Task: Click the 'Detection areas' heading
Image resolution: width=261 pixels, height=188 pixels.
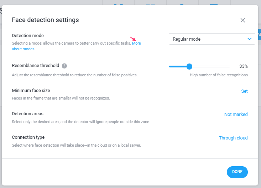Action: [x=28, y=113]
